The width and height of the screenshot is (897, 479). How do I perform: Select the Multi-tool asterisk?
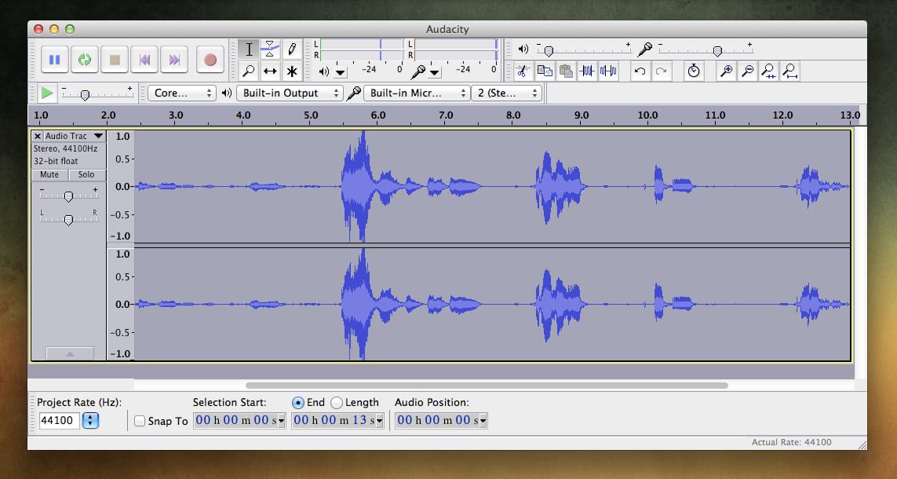(x=292, y=71)
